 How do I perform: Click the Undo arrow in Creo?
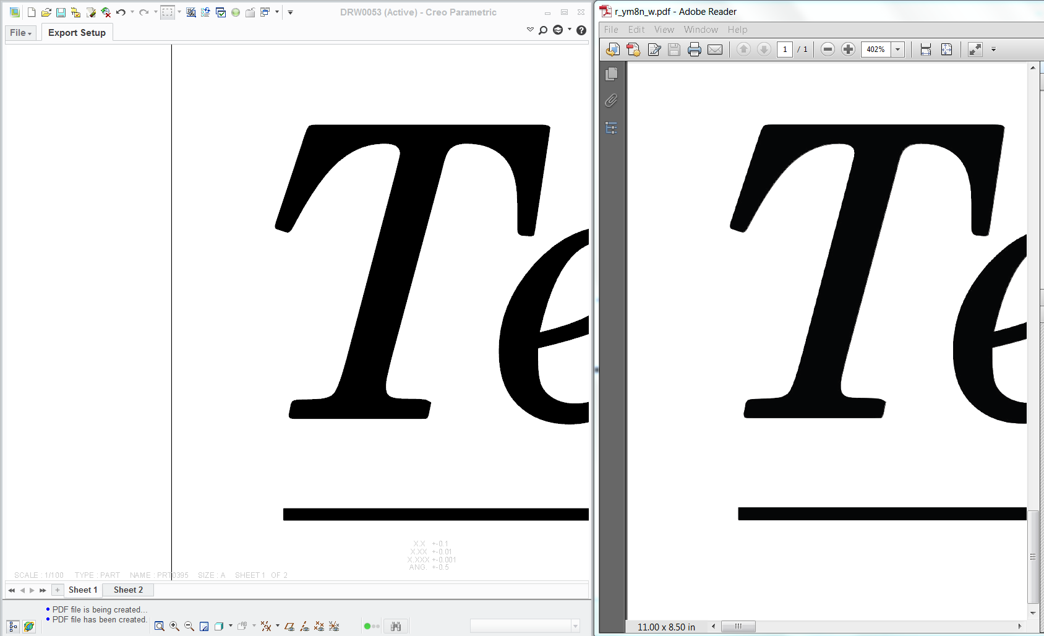point(121,12)
